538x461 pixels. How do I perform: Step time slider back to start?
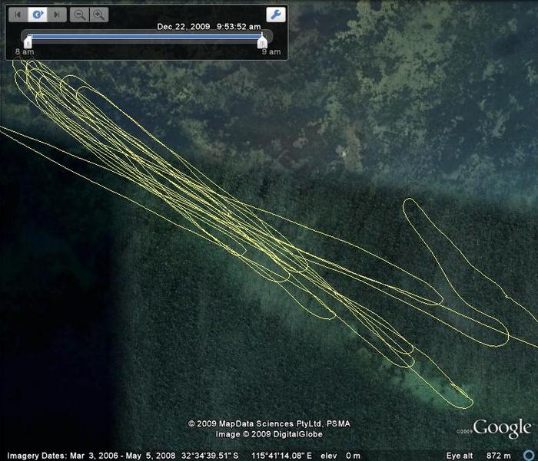(x=18, y=15)
